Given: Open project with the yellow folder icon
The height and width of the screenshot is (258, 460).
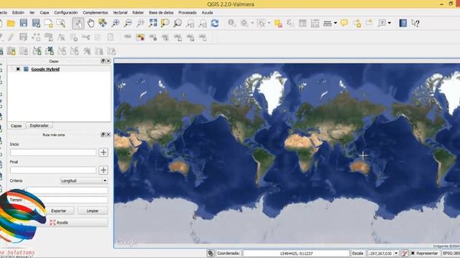Looking at the screenshot, I should 11,23.
